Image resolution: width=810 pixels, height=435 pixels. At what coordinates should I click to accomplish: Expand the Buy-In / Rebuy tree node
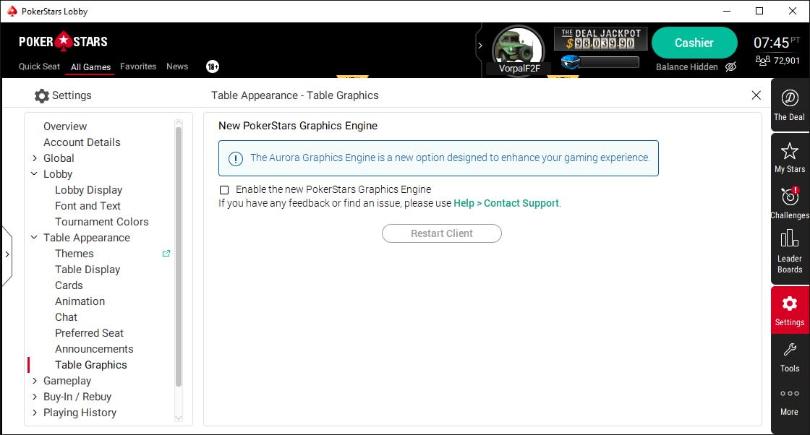[35, 397]
